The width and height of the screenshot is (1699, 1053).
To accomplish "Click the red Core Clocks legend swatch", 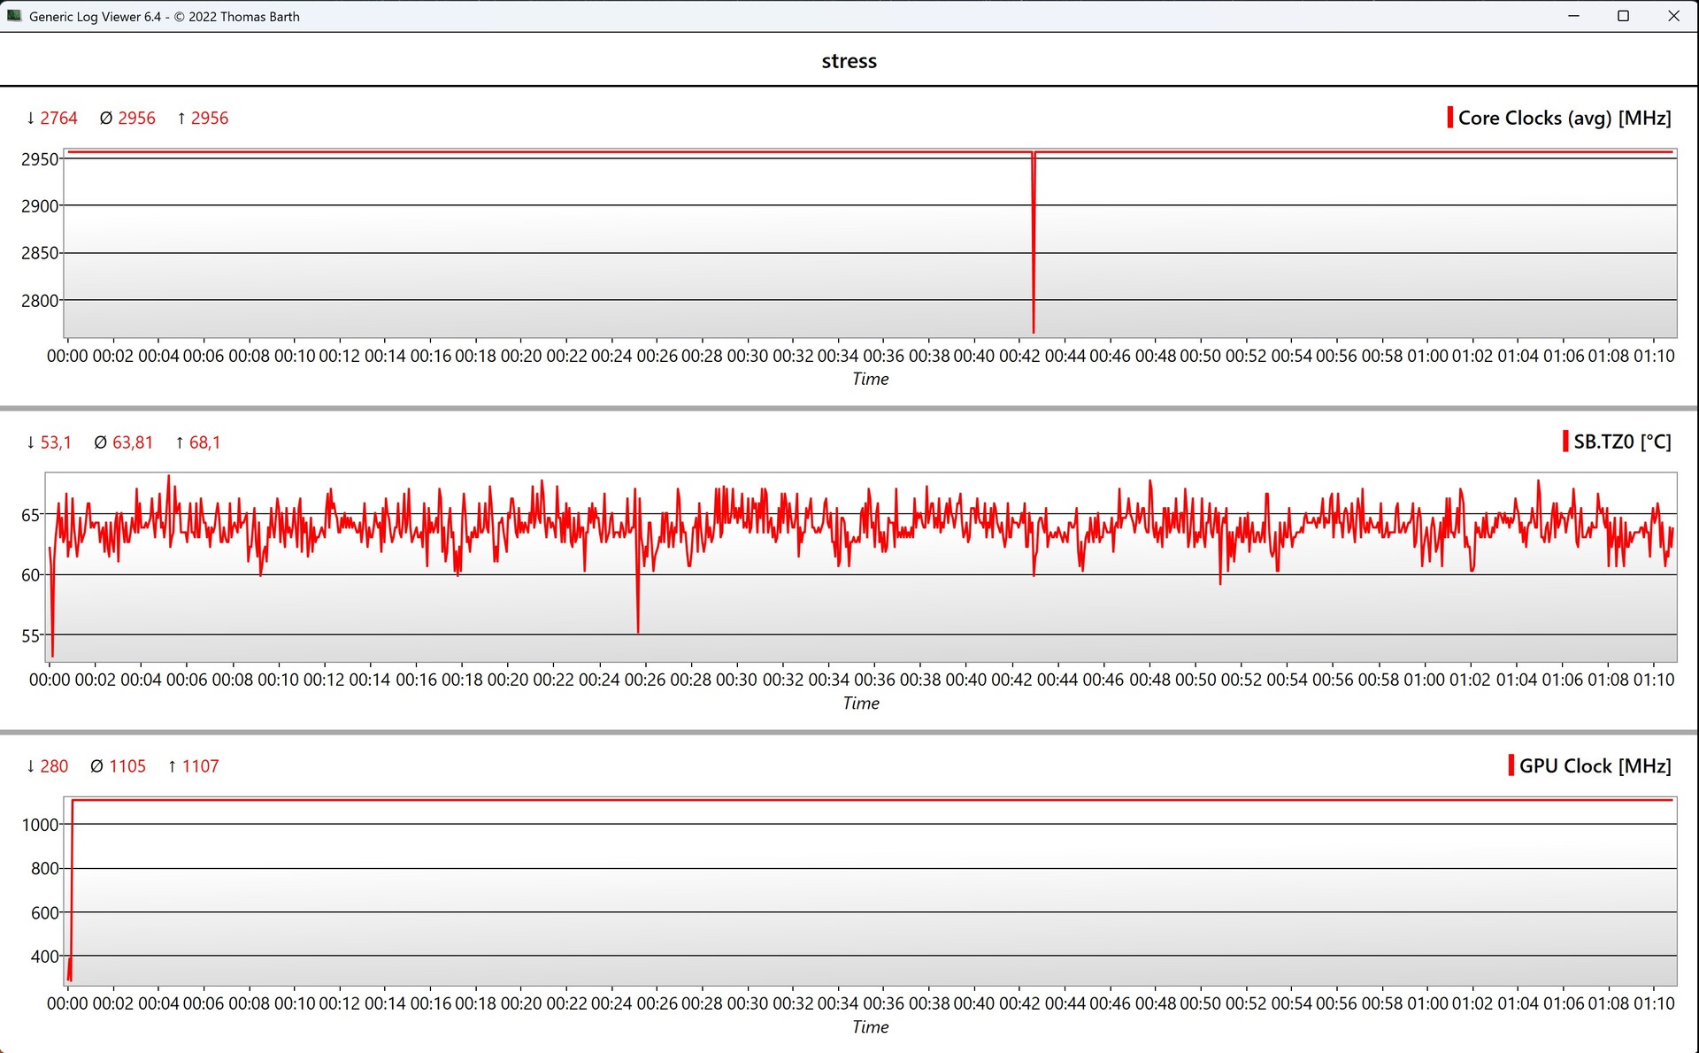I will click(x=1449, y=118).
